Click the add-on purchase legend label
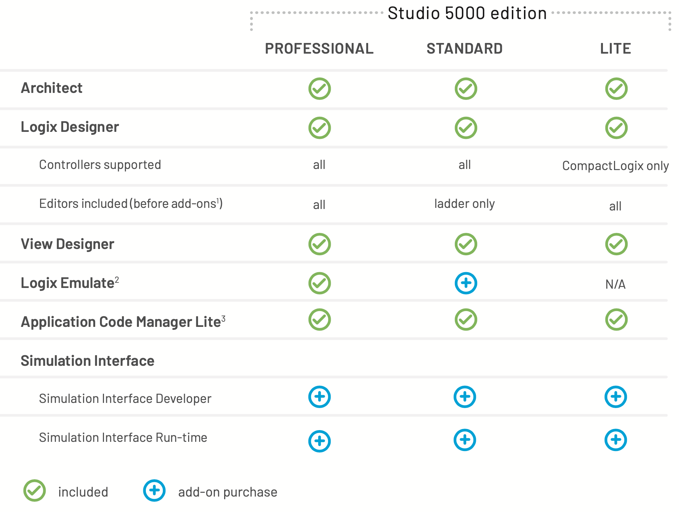The width and height of the screenshot is (679, 512). [x=227, y=491]
